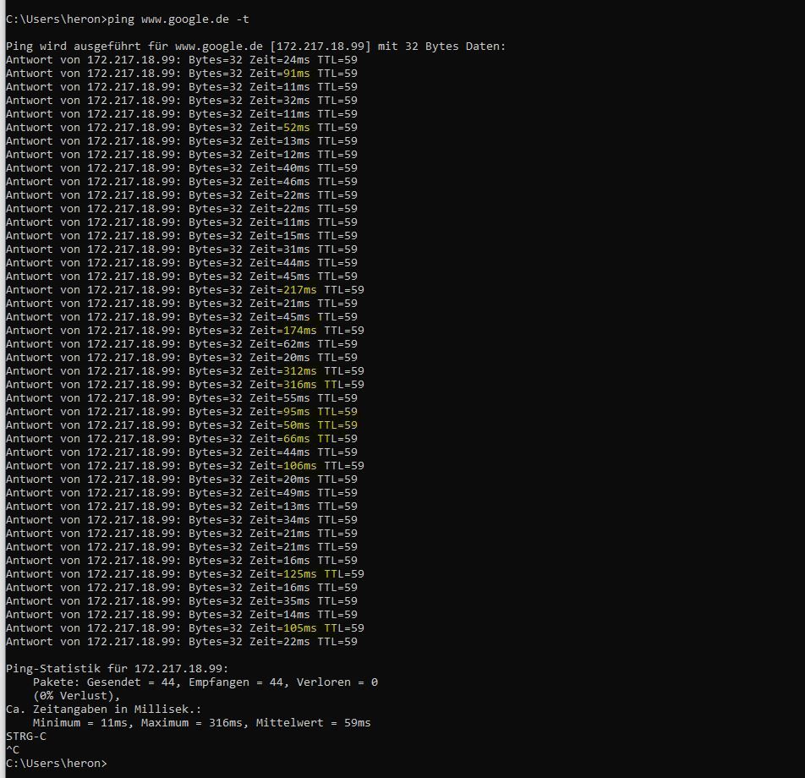Click the yellow Zeit=105ms value

[283, 628]
